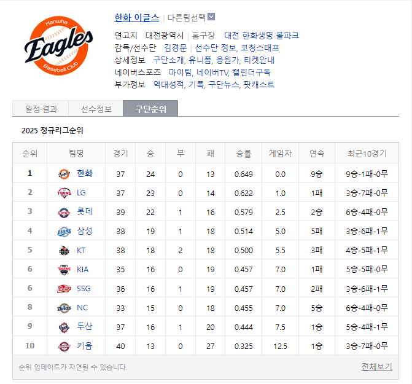Open 선수단 정보 link

[215, 47]
